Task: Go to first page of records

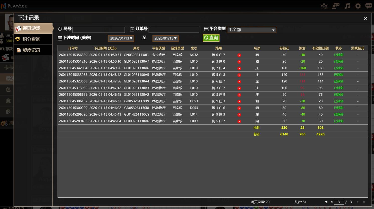Action: tap(326, 202)
